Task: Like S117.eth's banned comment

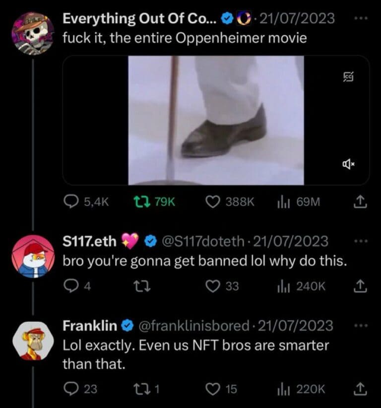Action: (213, 286)
